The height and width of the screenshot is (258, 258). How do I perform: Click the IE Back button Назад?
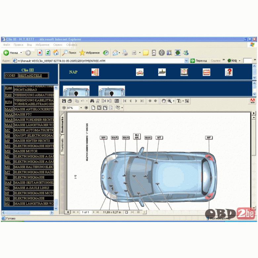pos(11,53)
